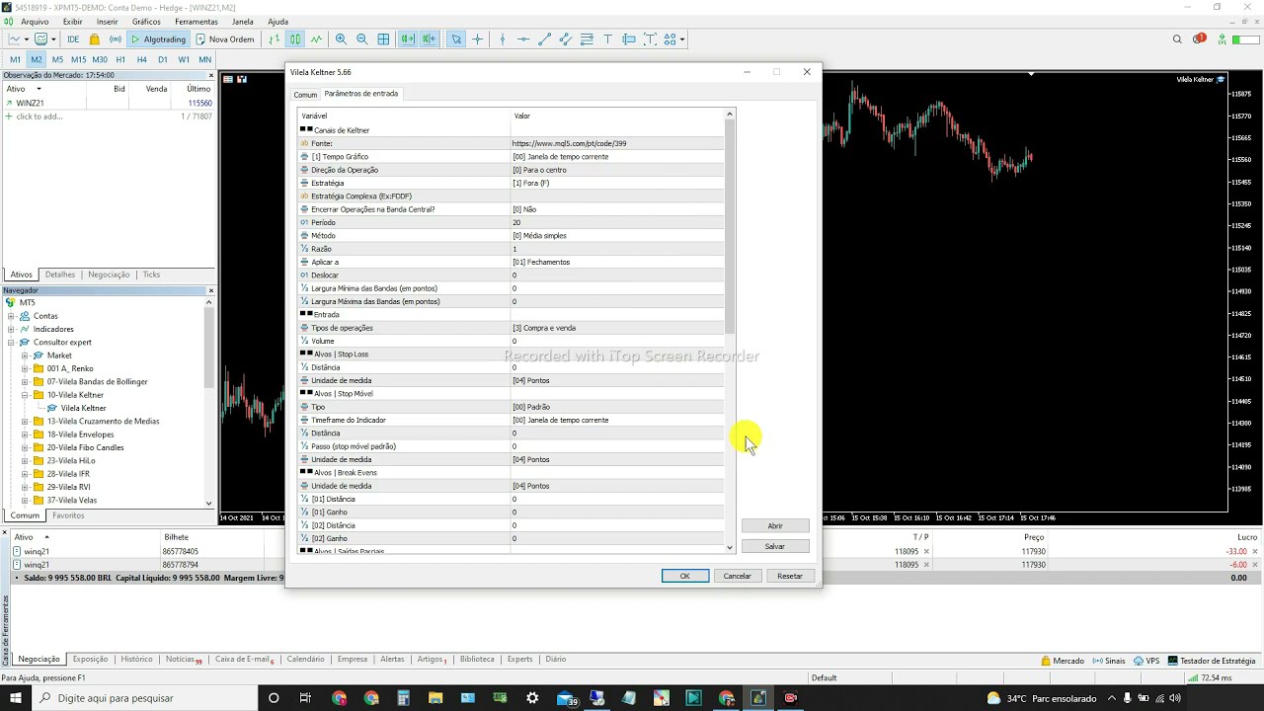This screenshot has height=711, width=1264.
Task: Click the tile windows grid icon
Action: coord(383,39)
